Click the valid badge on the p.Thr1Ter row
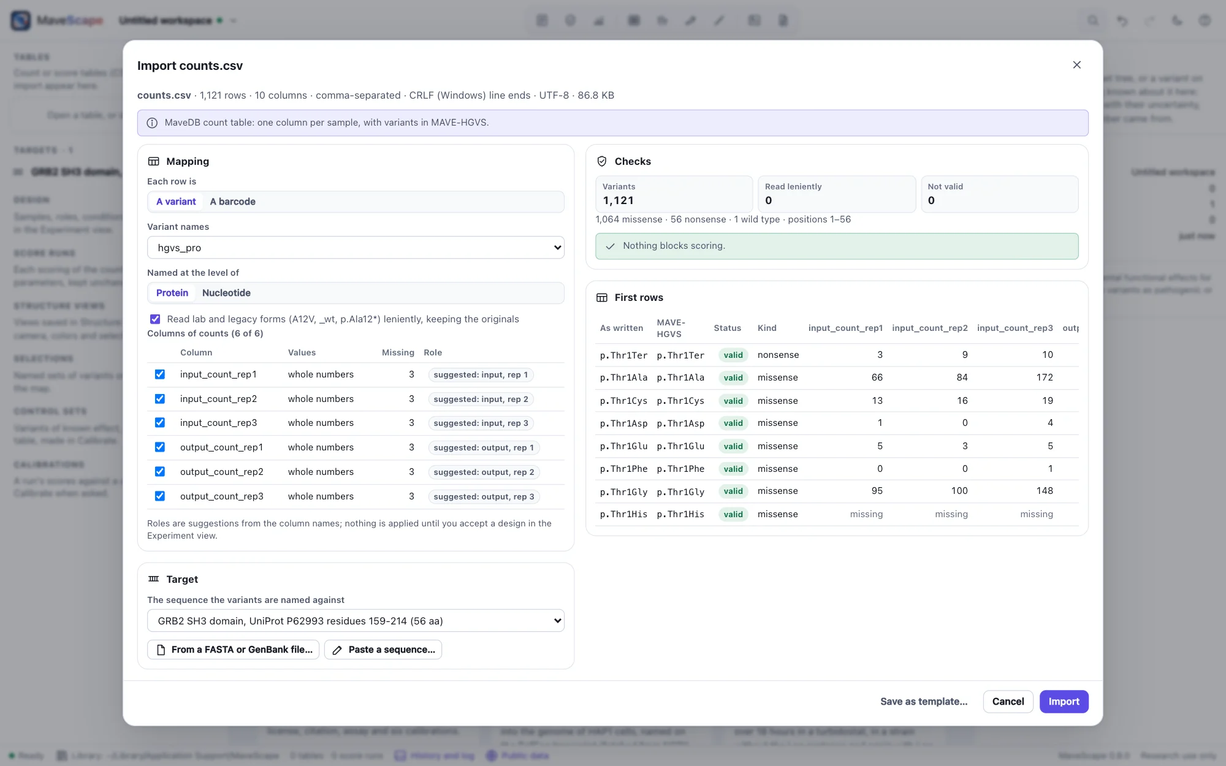Screen dimensions: 1226x766 pyautogui.click(x=733, y=355)
